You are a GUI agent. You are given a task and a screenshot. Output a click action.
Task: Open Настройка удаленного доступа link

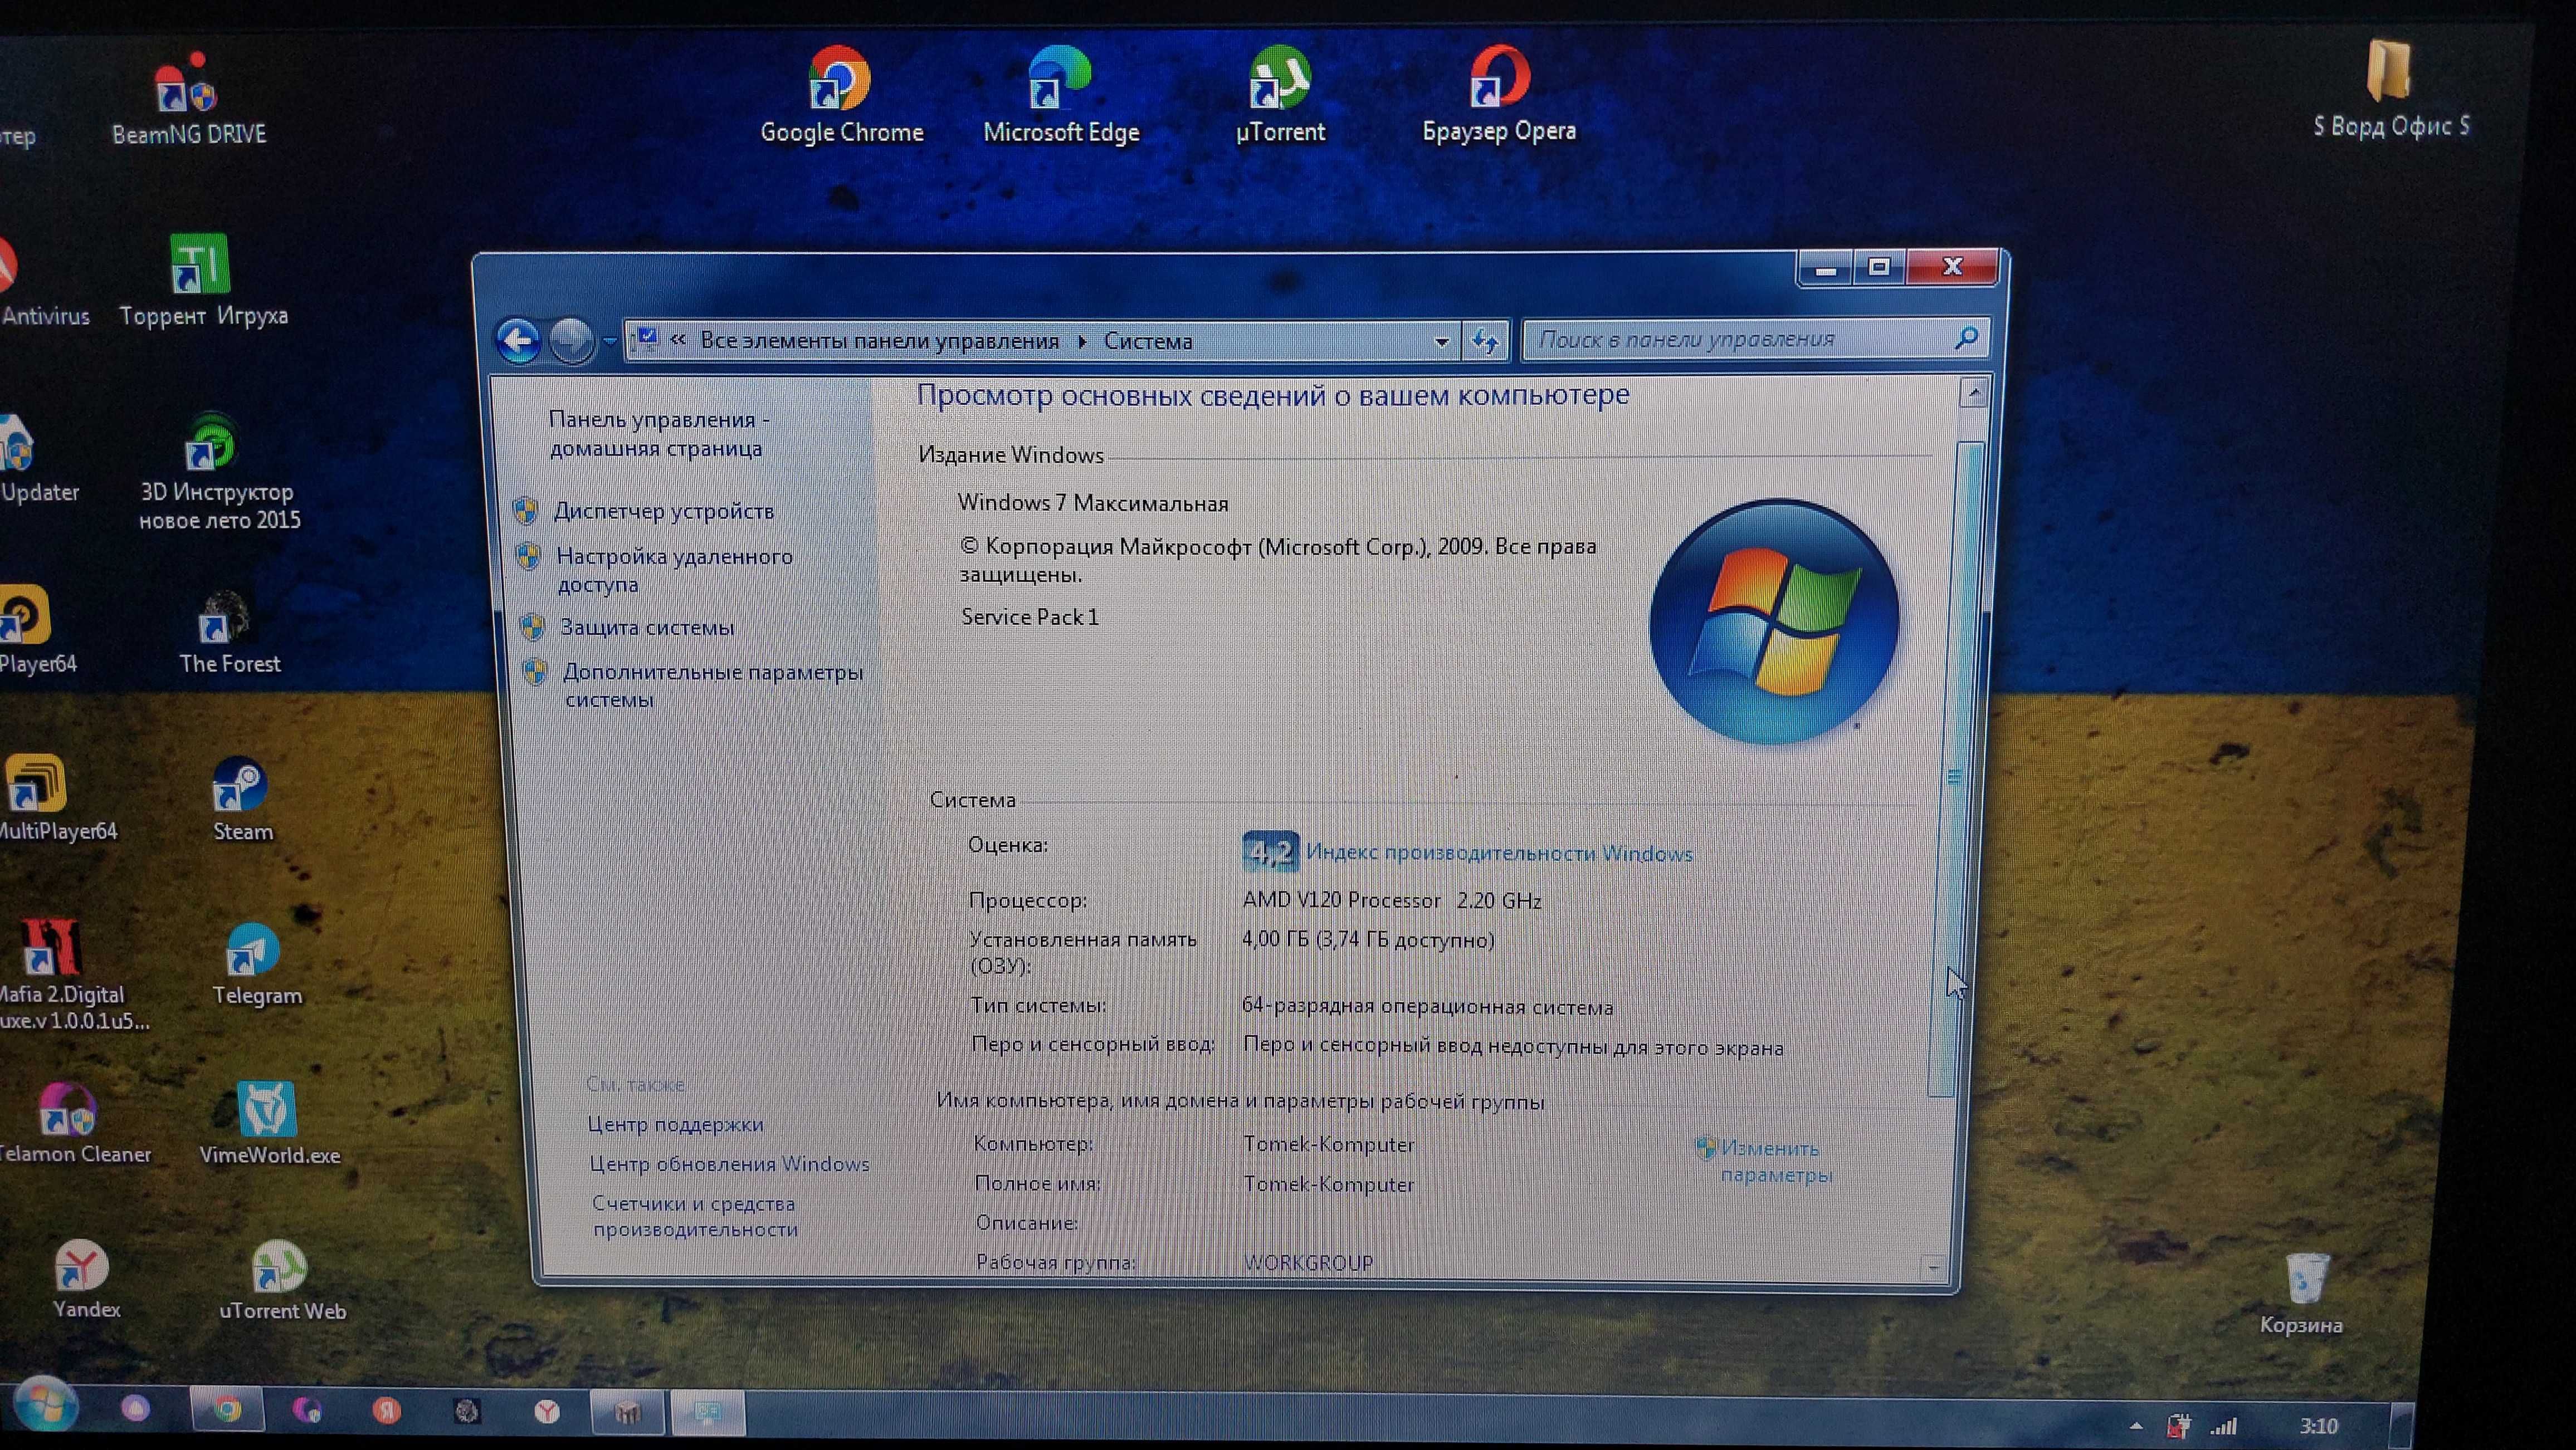(674, 570)
